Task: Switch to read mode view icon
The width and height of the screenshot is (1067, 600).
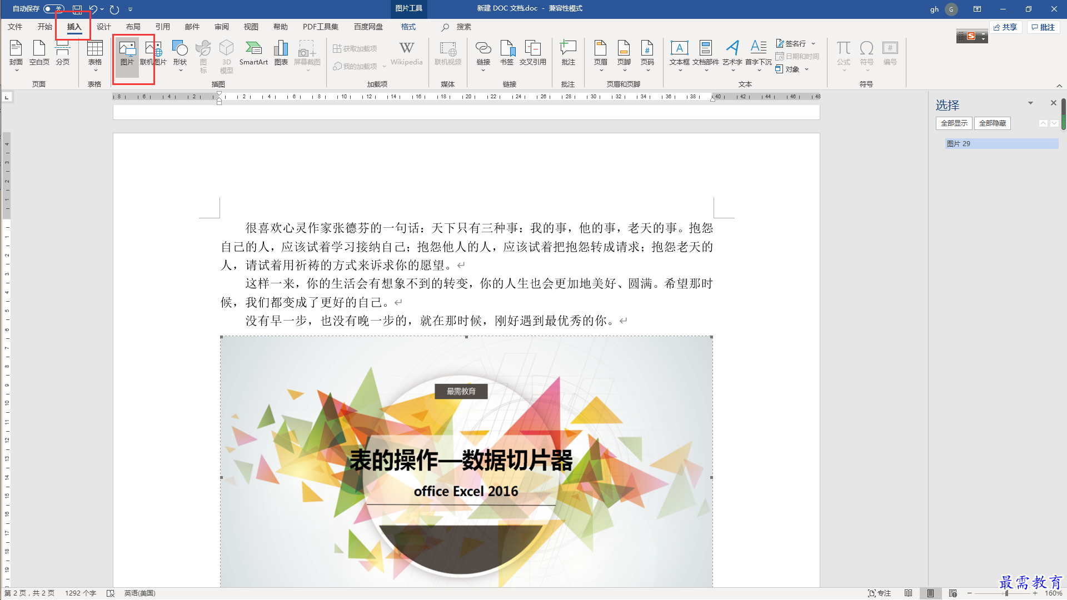Action: click(x=909, y=593)
